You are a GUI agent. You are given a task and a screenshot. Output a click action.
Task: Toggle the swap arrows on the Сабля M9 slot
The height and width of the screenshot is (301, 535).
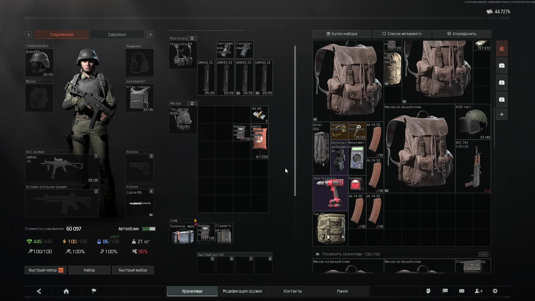151,215
